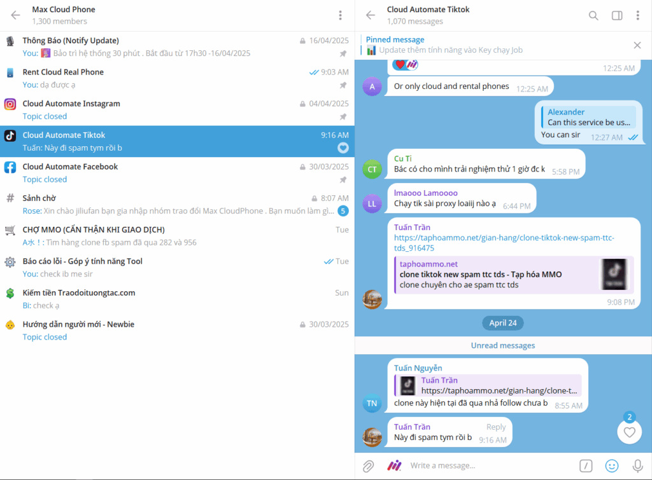Click baby emoji icon of Hướng dẫn người mới

click(x=10, y=325)
